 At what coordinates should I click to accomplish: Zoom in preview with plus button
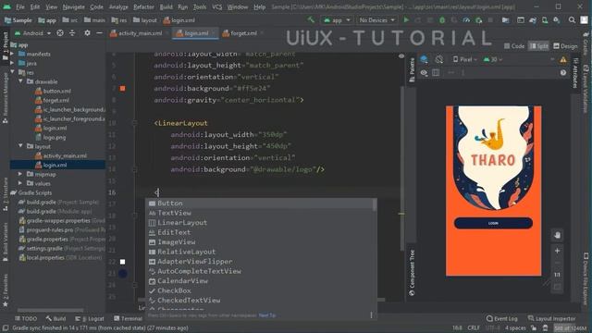click(x=557, y=251)
